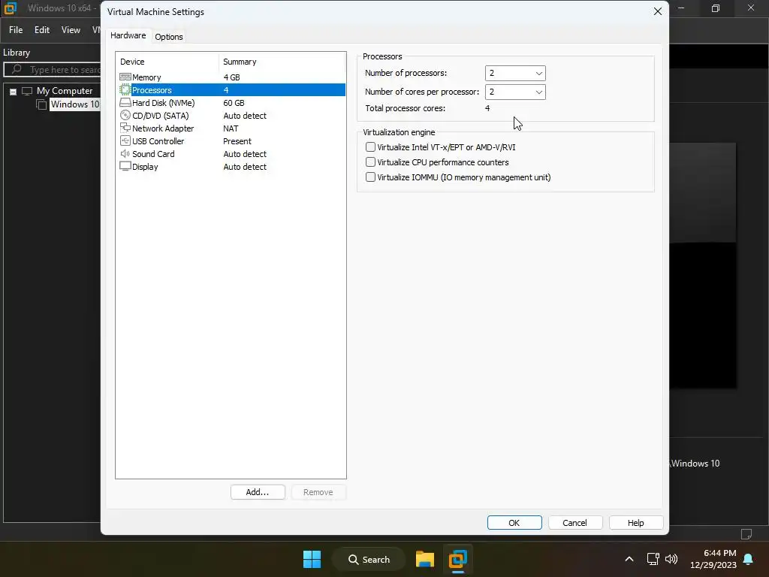Screen dimensions: 769x577
Task: Open File Explorer from the taskbar
Action: coord(425,559)
